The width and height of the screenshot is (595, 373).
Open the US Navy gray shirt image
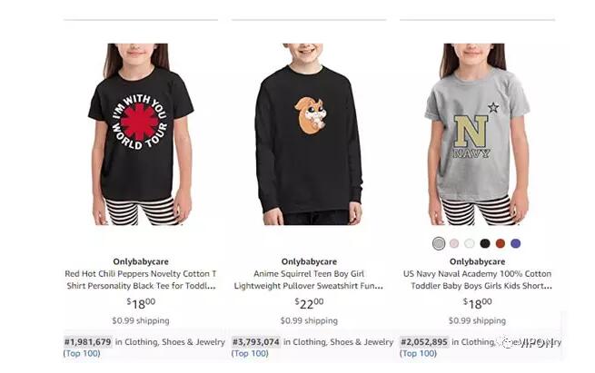coord(477,134)
